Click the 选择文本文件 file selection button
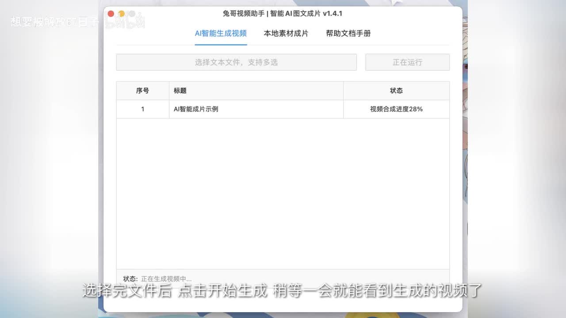Viewport: 566px width, 318px height. point(236,62)
